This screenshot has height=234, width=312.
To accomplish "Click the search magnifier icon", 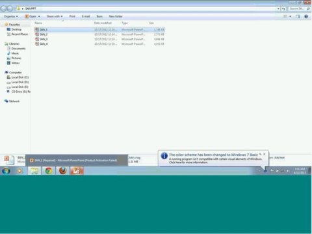I will [308, 8].
